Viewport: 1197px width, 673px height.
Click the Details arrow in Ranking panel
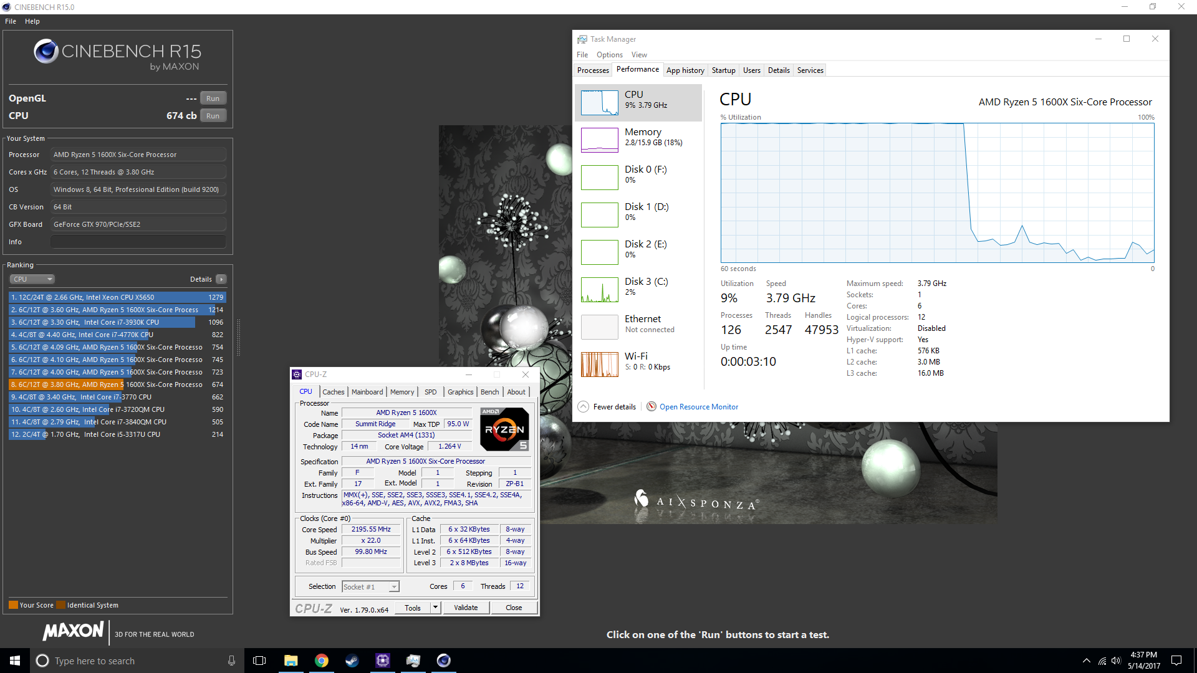click(221, 279)
